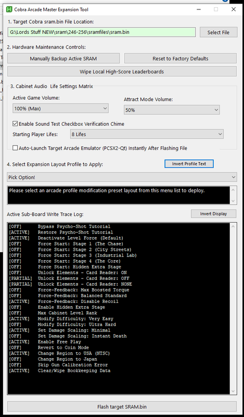Select log line Force Start: Stage 3 (Industrial Lab)
The image size is (244, 417).
tap(73, 255)
